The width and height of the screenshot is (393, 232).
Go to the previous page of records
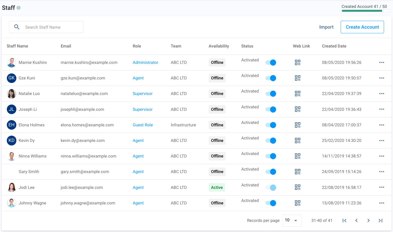[x=356, y=221]
